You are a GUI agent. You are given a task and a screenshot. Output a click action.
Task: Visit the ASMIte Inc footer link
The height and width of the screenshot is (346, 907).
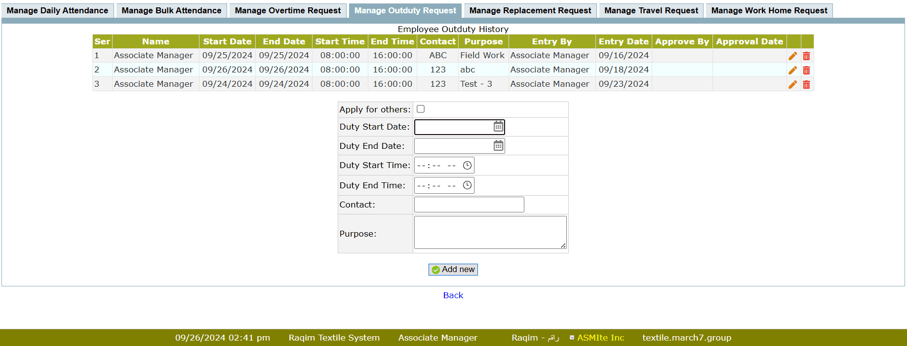600,338
